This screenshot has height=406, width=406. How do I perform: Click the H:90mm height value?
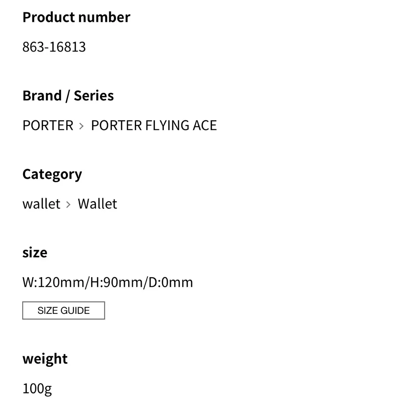click(116, 282)
